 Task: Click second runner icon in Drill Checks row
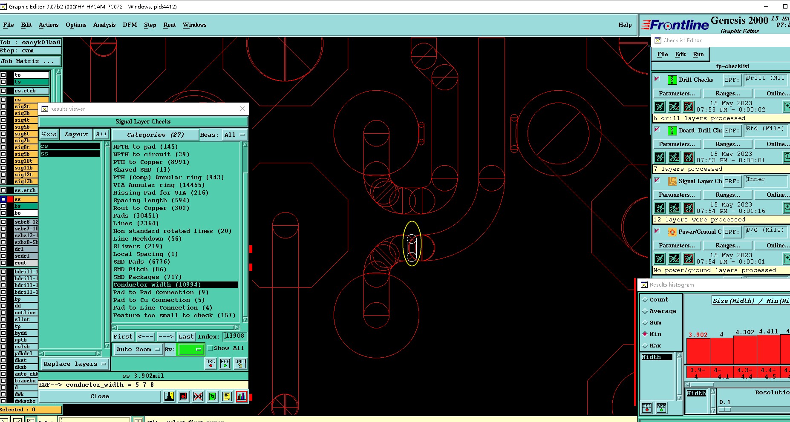[674, 106]
